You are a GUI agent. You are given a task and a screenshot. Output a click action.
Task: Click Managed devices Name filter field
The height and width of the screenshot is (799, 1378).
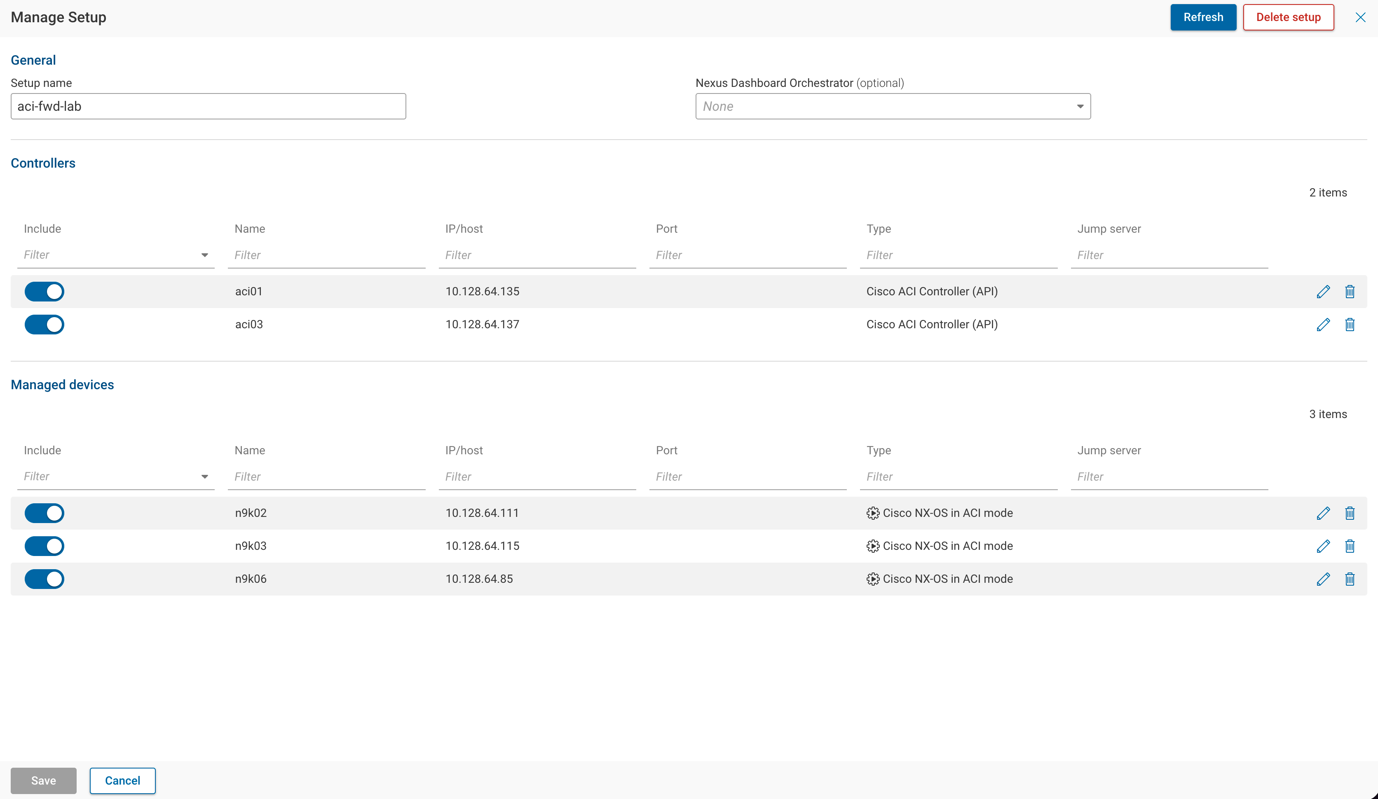pyautogui.click(x=326, y=477)
